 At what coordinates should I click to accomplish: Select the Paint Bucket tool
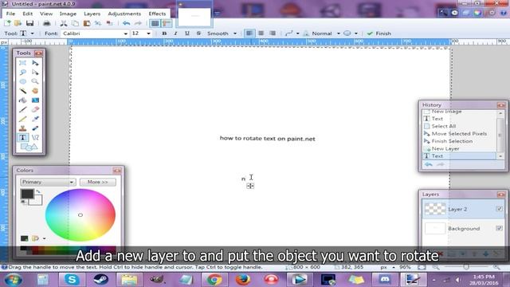[23, 100]
